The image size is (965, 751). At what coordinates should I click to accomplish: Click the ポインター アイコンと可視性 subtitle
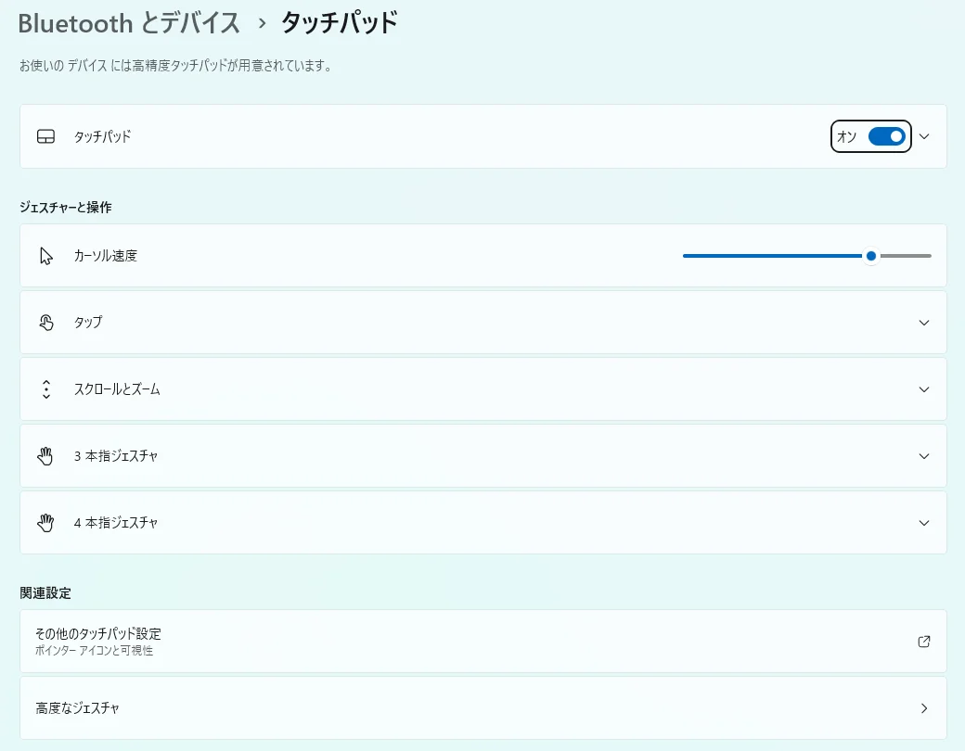coord(94,651)
